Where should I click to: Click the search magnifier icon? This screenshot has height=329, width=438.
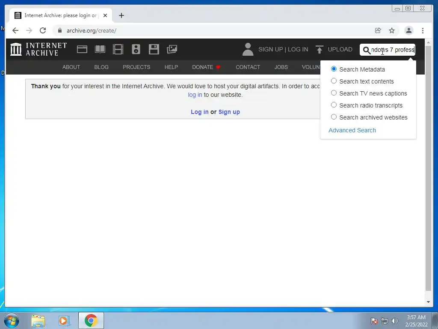pos(366,50)
